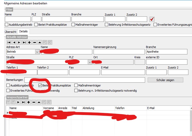The height and width of the screenshot is (136, 192).
Task: Open the Adress-Art dropdown
Action: coord(37,52)
